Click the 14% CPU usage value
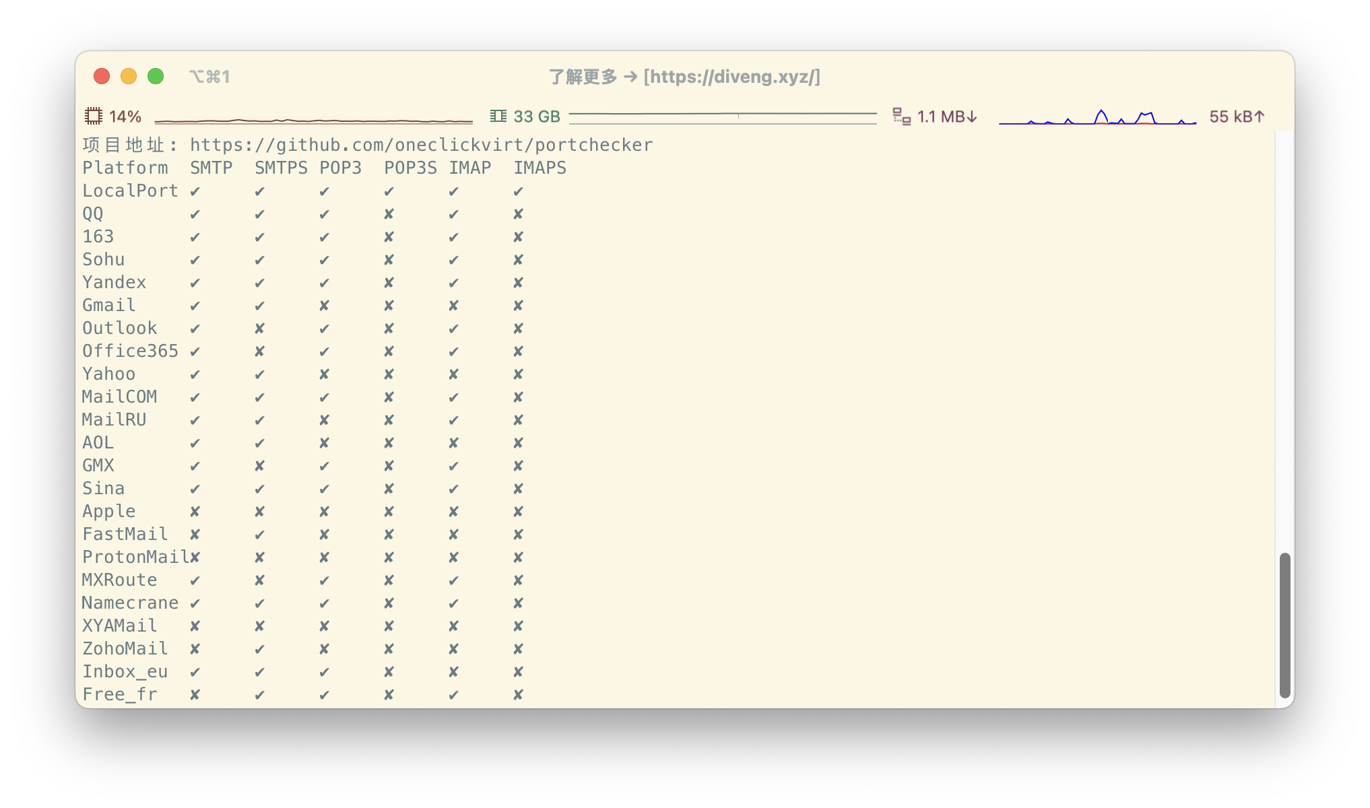The width and height of the screenshot is (1370, 808). [x=125, y=116]
